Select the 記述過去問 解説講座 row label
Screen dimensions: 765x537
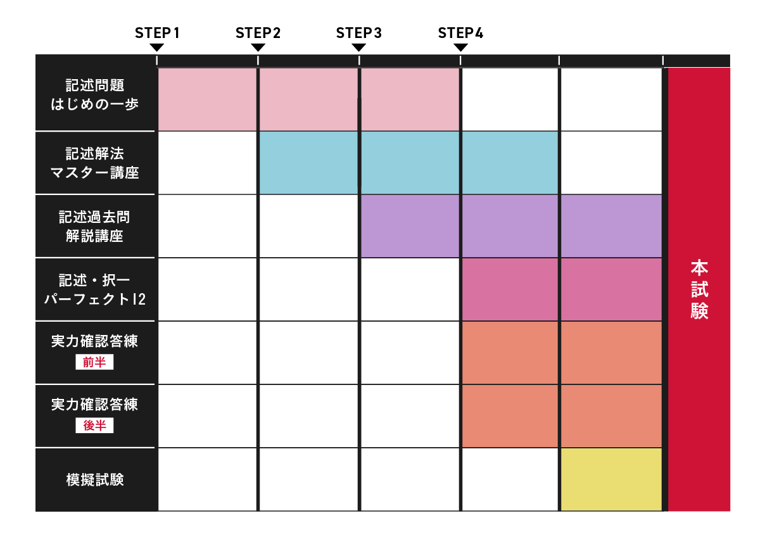pyautogui.click(x=95, y=226)
